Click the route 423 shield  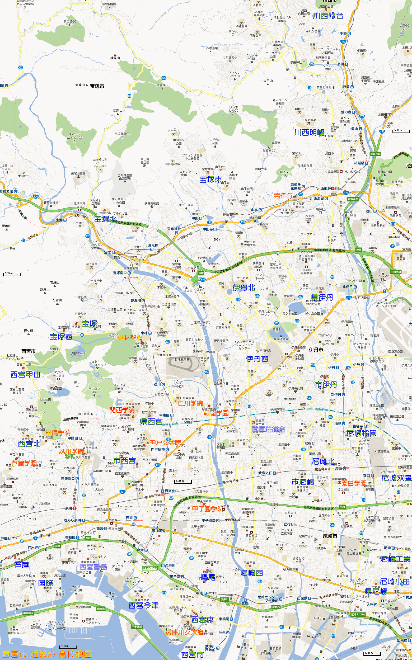coord(382,131)
